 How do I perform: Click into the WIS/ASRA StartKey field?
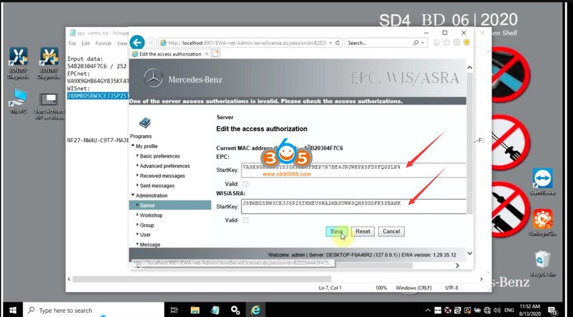(x=353, y=206)
